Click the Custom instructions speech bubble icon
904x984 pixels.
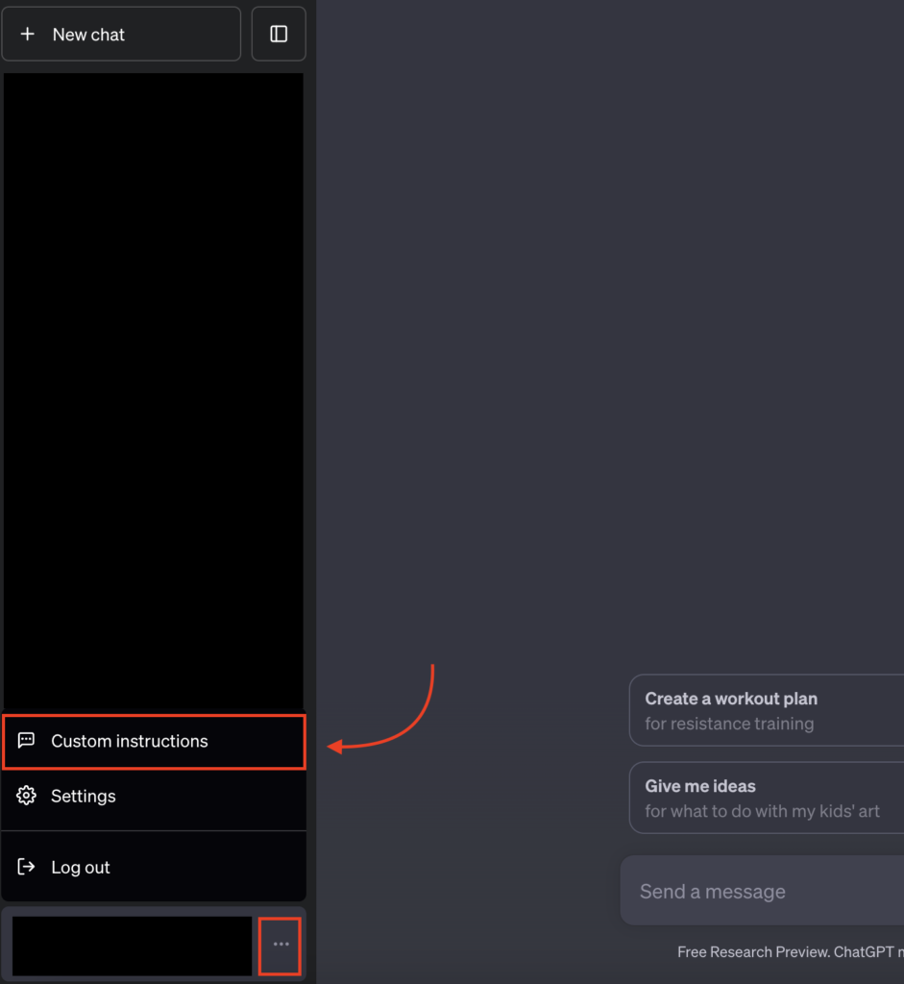click(x=27, y=741)
